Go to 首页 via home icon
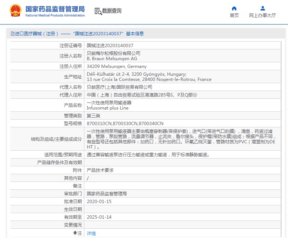The image size is (288, 238). click(x=234, y=8)
